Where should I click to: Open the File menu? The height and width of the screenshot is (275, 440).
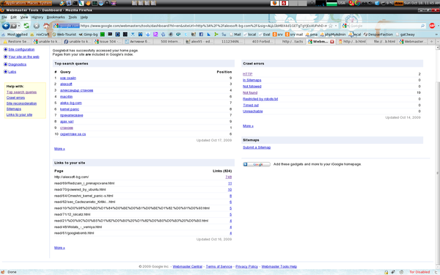tap(4, 17)
